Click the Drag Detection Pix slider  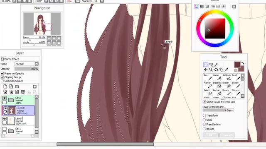(218, 111)
